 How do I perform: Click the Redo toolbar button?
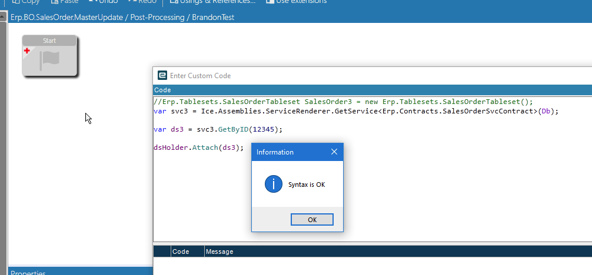(x=142, y=2)
